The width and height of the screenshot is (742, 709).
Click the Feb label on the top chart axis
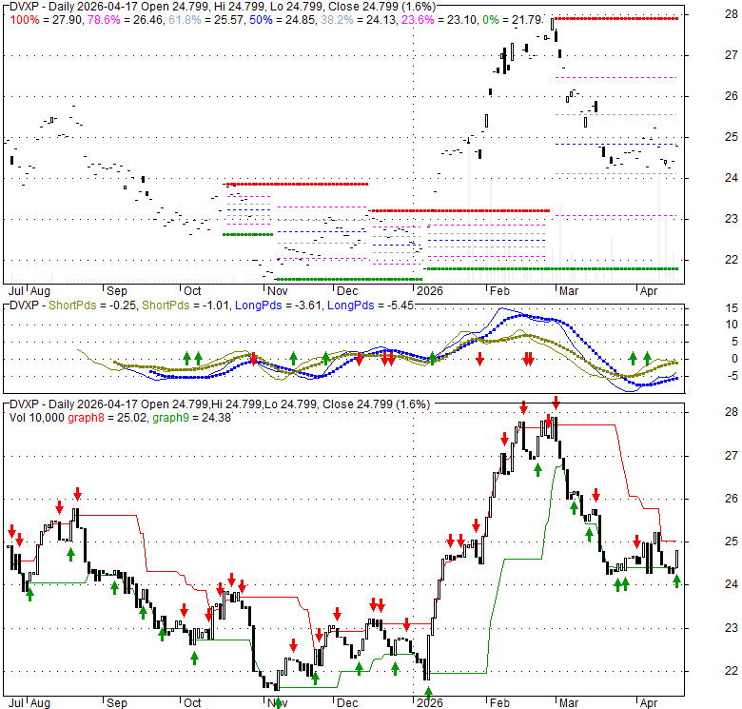498,291
